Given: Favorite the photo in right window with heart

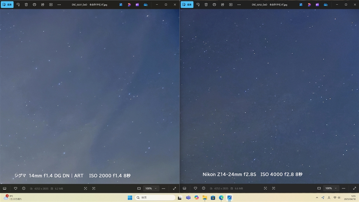Looking at the screenshot, I should [195, 188].
